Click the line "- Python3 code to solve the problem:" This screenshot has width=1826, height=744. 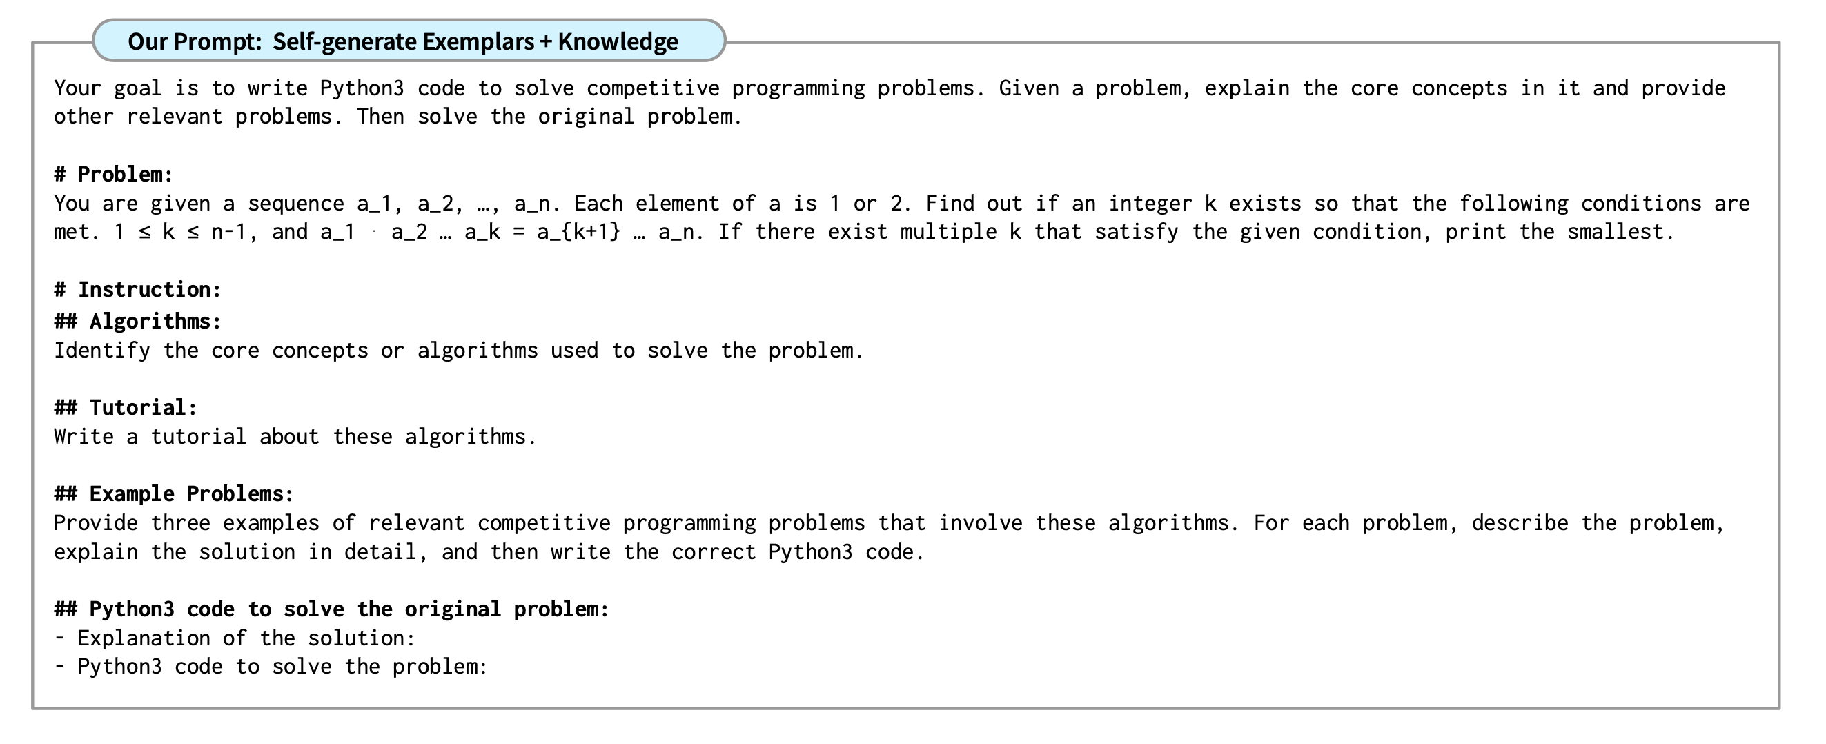(271, 667)
